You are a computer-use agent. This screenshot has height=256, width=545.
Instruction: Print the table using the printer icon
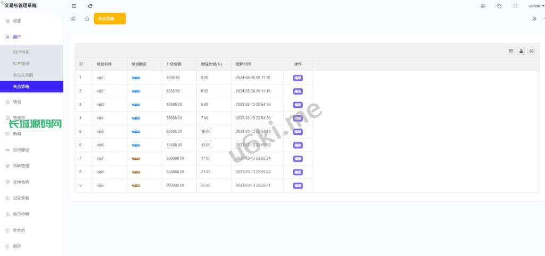531,50
